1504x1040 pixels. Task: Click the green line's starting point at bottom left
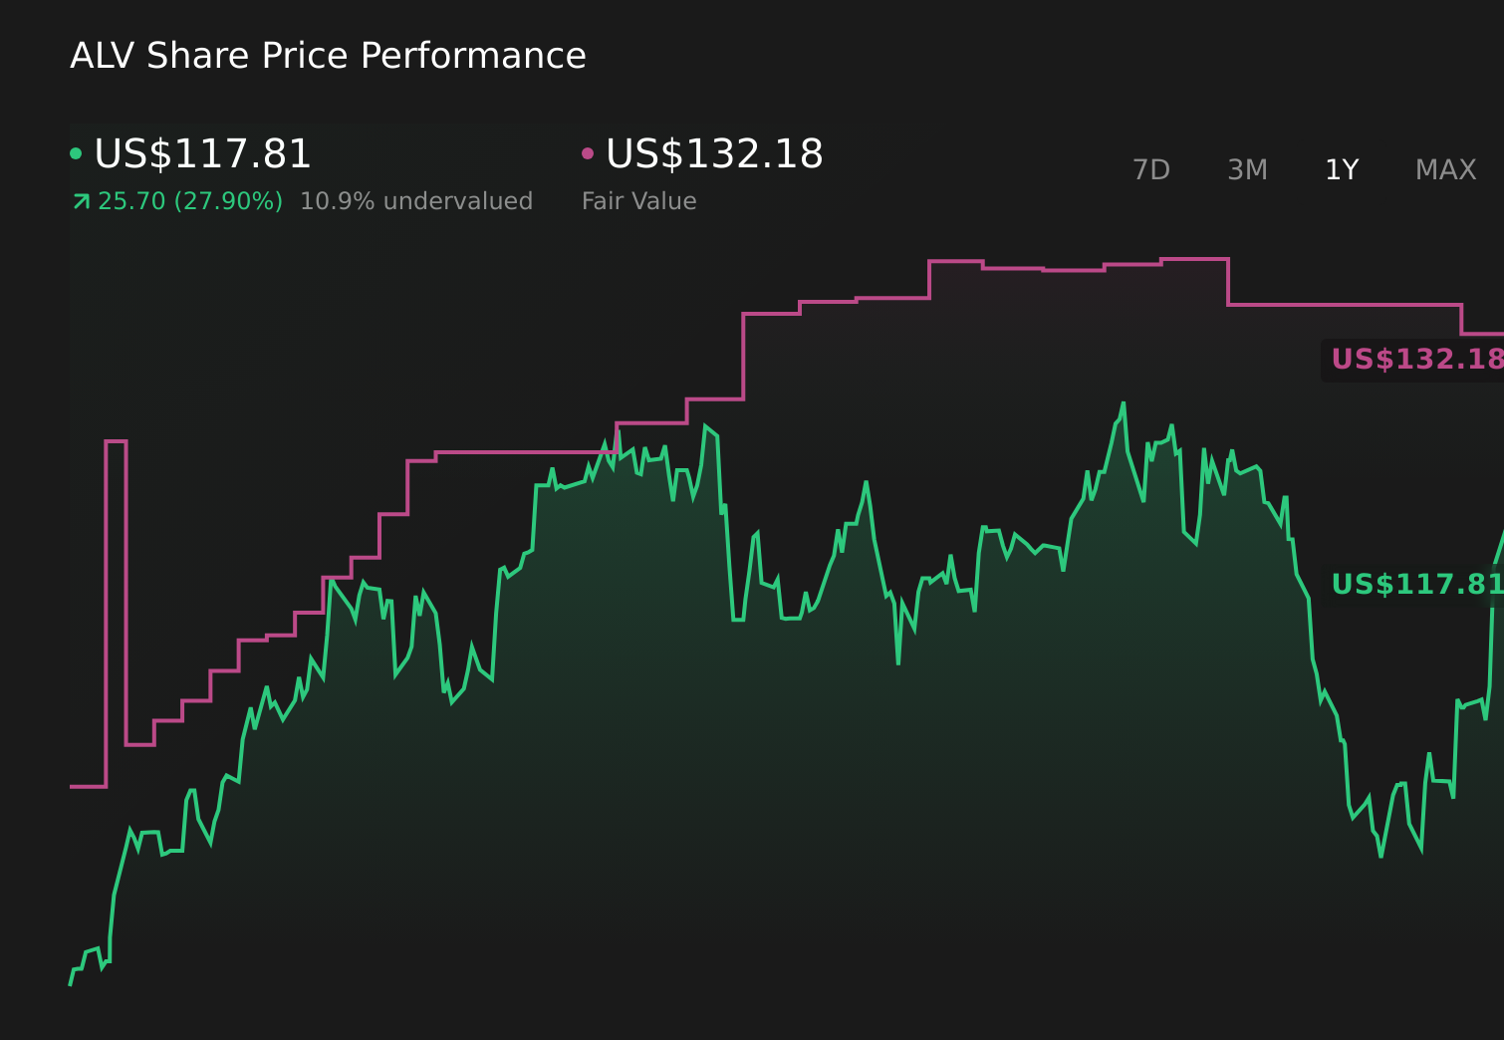(x=71, y=983)
